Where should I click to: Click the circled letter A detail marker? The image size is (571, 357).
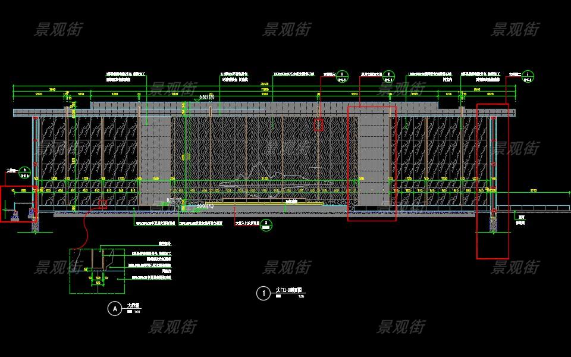click(x=114, y=308)
